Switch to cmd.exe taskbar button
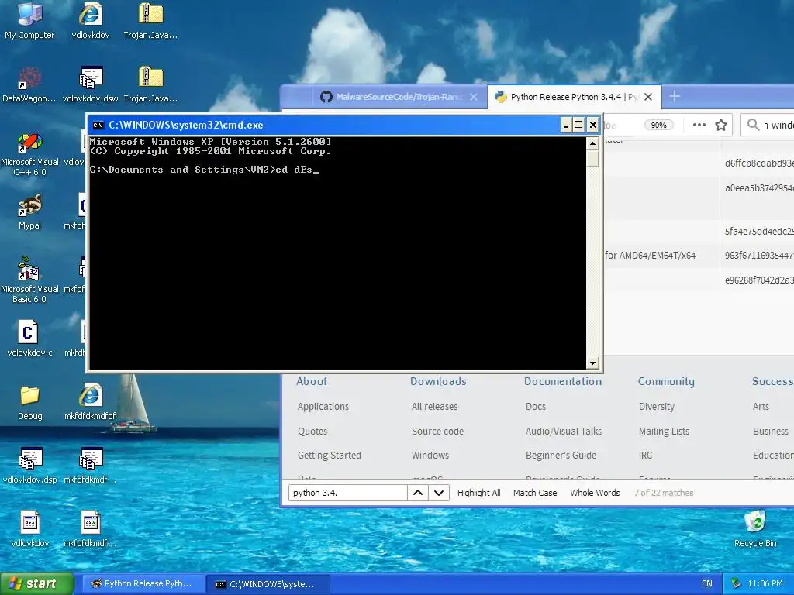The image size is (794, 595). pyautogui.click(x=268, y=584)
